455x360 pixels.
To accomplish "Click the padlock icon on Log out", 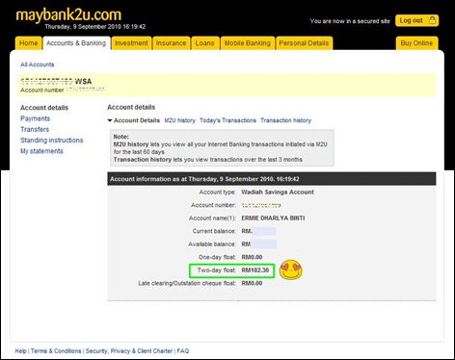I will pyautogui.click(x=432, y=20).
